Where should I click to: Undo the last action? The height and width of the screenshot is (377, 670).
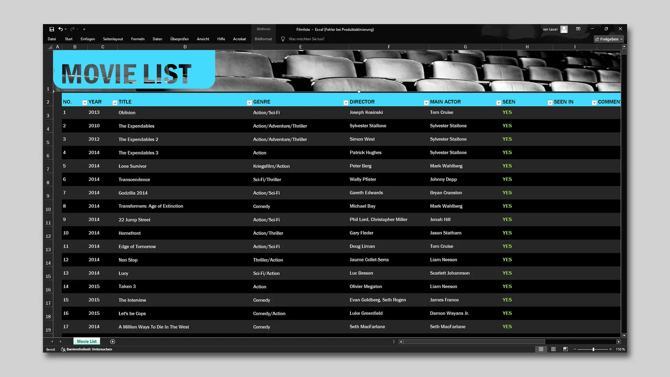(x=61, y=29)
